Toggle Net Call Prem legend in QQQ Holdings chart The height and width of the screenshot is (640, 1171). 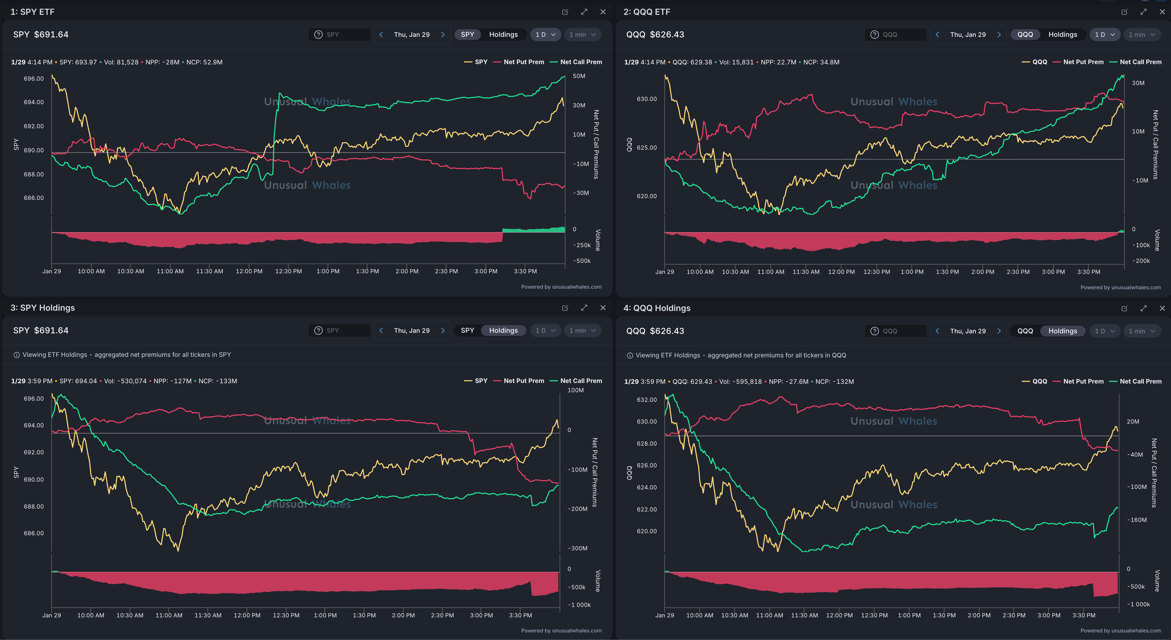(x=1140, y=382)
